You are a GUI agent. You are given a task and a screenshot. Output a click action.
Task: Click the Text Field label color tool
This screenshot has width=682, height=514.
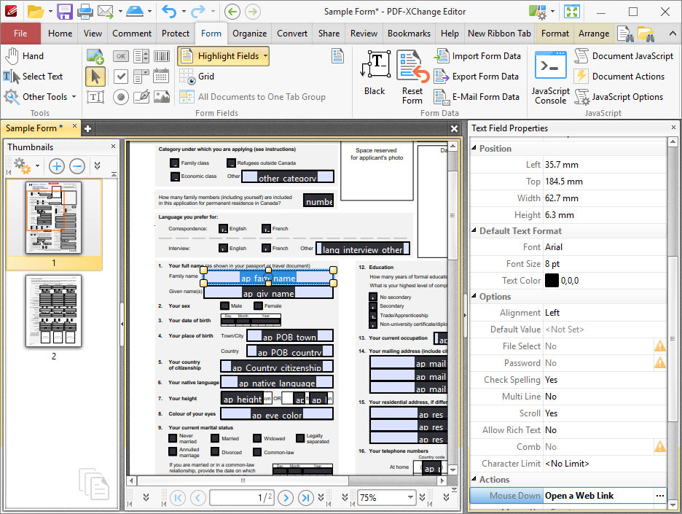(x=376, y=71)
